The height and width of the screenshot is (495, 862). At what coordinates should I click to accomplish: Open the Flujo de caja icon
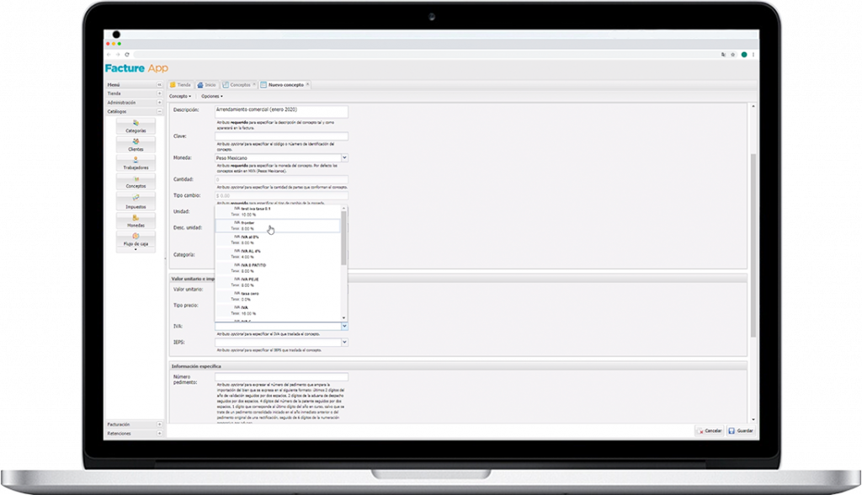point(136,240)
